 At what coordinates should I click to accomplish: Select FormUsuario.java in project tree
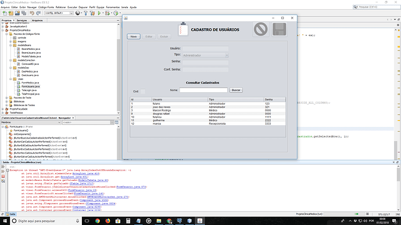point(30,86)
